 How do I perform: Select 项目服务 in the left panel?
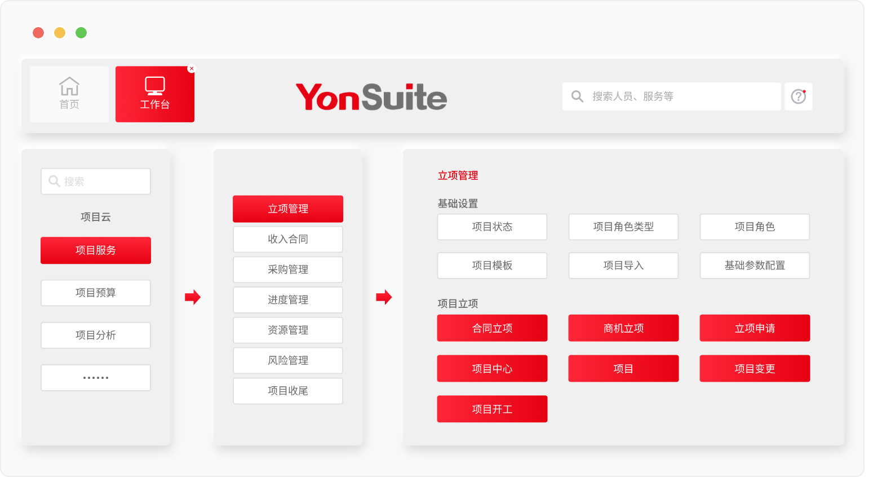[96, 250]
